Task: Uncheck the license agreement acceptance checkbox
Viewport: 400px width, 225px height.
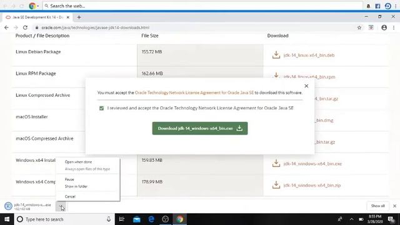Action: pyautogui.click(x=101, y=108)
